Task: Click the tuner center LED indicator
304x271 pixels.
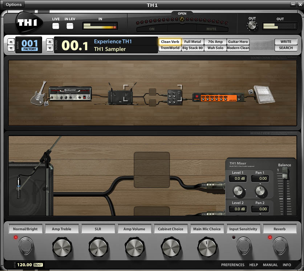Action: click(x=182, y=19)
